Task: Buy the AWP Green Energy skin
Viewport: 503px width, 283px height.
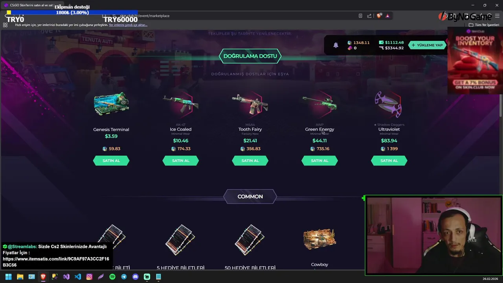Action: [x=319, y=160]
